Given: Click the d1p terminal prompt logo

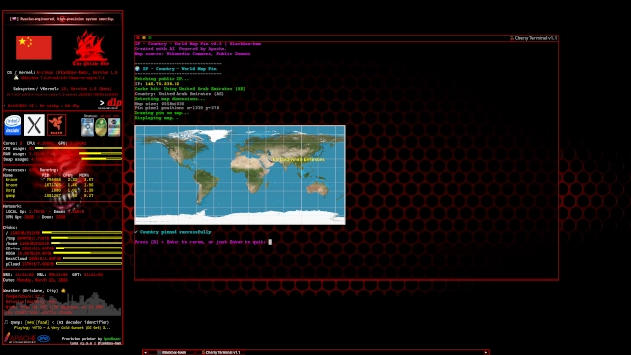Looking at the screenshot, I should 109,104.
